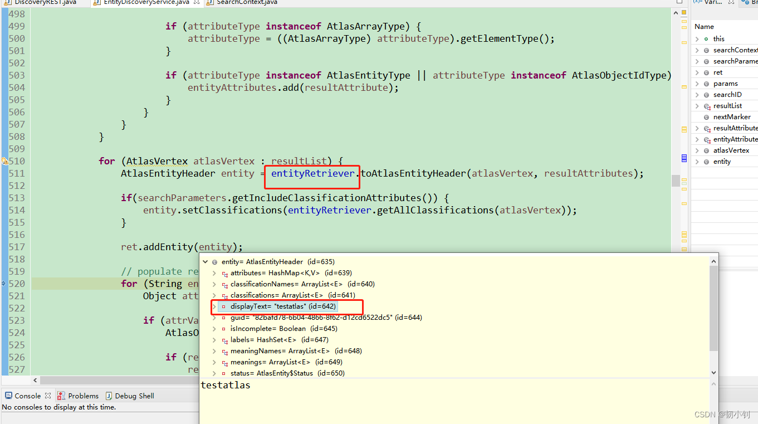Switch to the Debug Shell tab
This screenshot has width=758, height=424.
(134, 396)
